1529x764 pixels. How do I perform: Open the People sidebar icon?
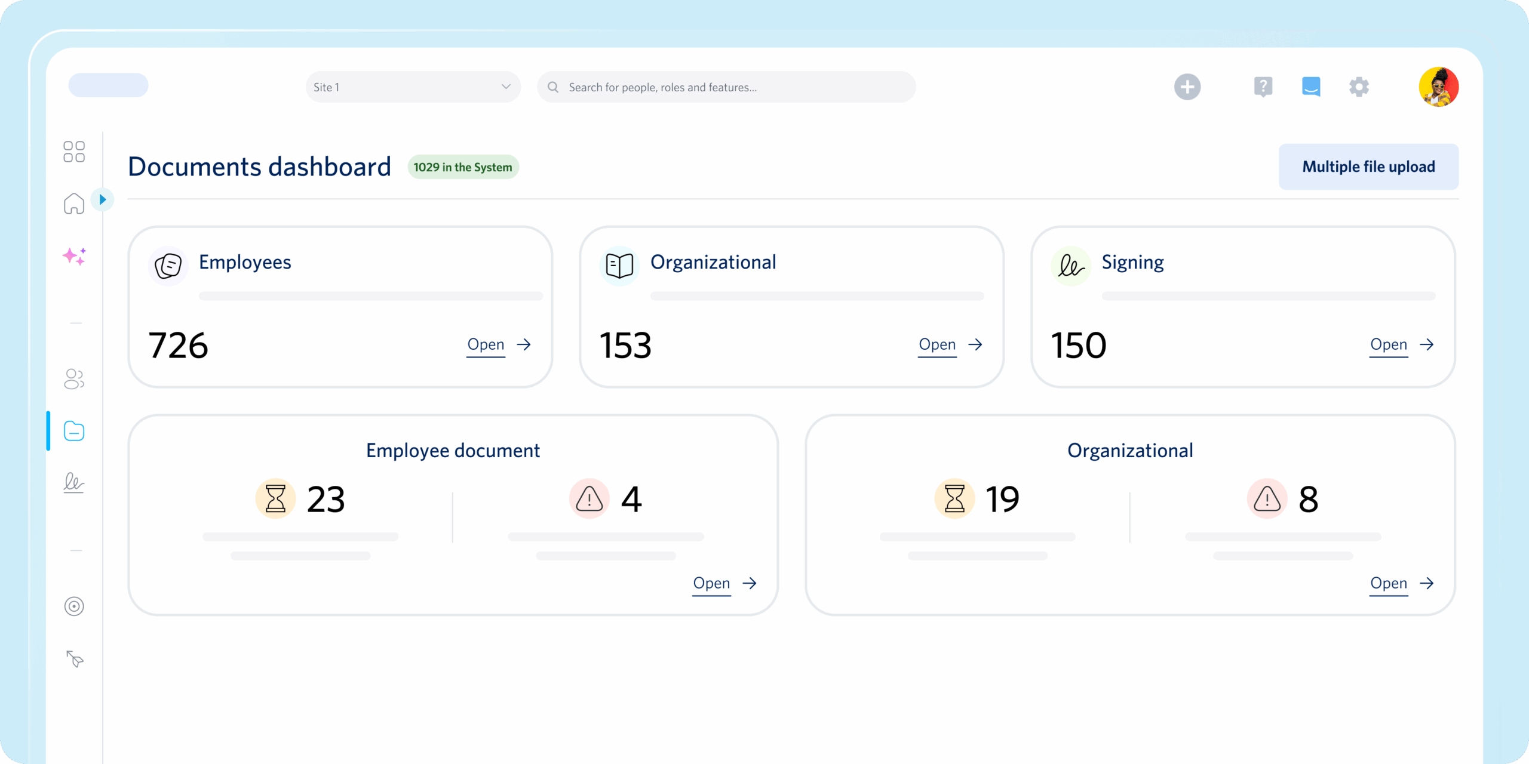click(74, 378)
